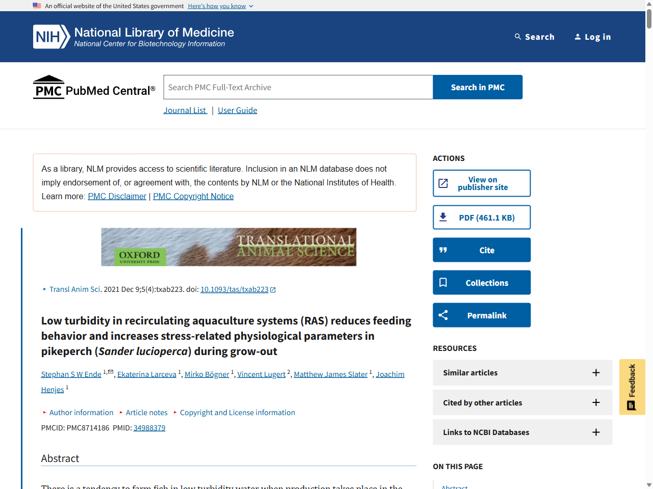Expand the Cited by other articles section
The width and height of the screenshot is (653, 489).
[x=596, y=402]
